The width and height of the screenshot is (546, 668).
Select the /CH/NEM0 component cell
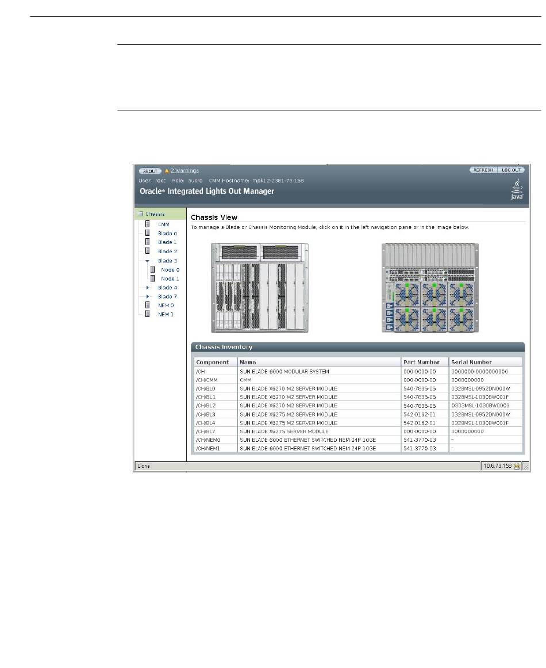pos(216,440)
